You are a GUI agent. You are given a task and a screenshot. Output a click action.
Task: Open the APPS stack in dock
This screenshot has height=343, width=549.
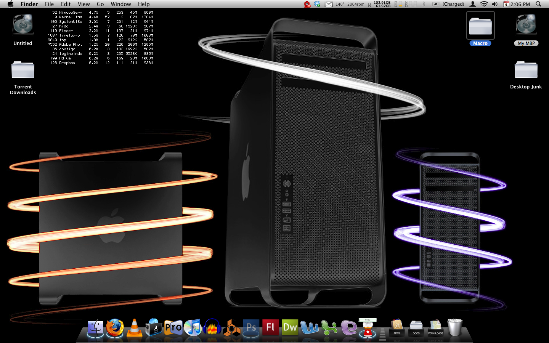tap(396, 328)
